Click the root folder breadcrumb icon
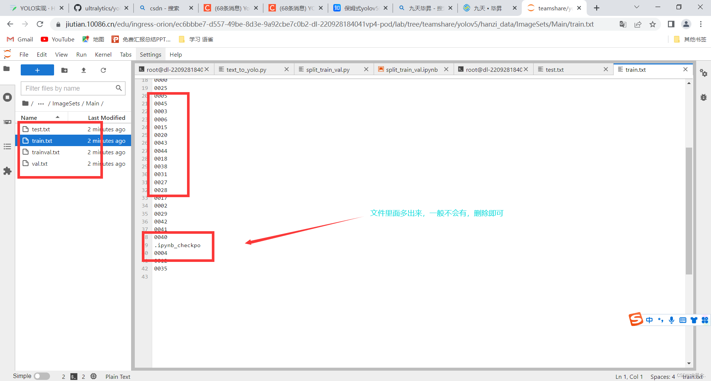The image size is (711, 381). [25, 103]
